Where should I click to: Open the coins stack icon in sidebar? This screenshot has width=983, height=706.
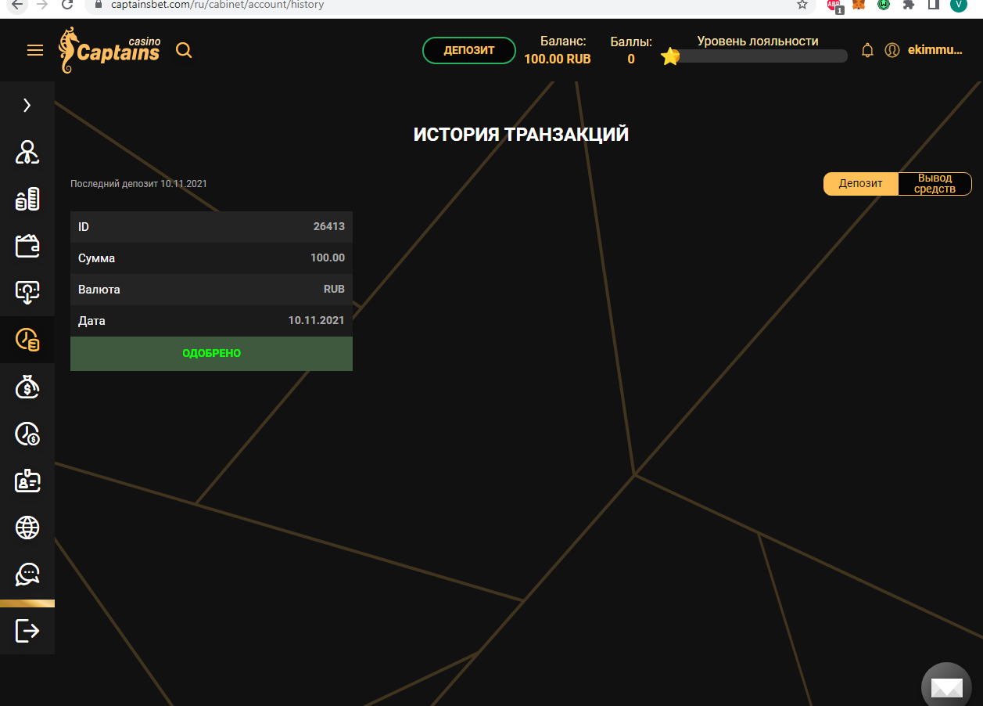click(x=27, y=199)
